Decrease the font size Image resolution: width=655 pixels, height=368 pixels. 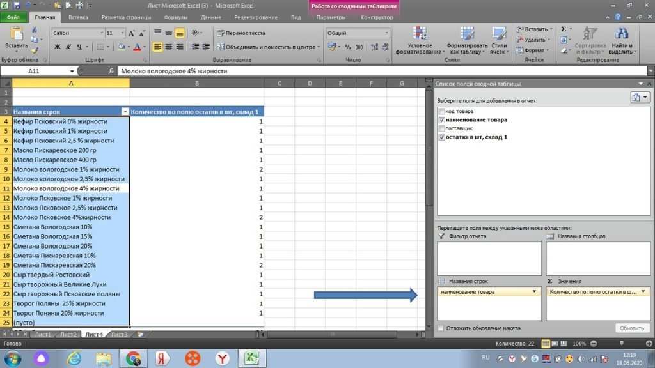pyautogui.click(x=142, y=33)
